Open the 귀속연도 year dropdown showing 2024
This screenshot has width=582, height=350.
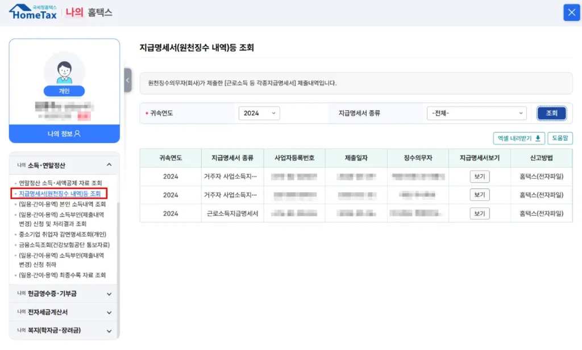tap(259, 113)
